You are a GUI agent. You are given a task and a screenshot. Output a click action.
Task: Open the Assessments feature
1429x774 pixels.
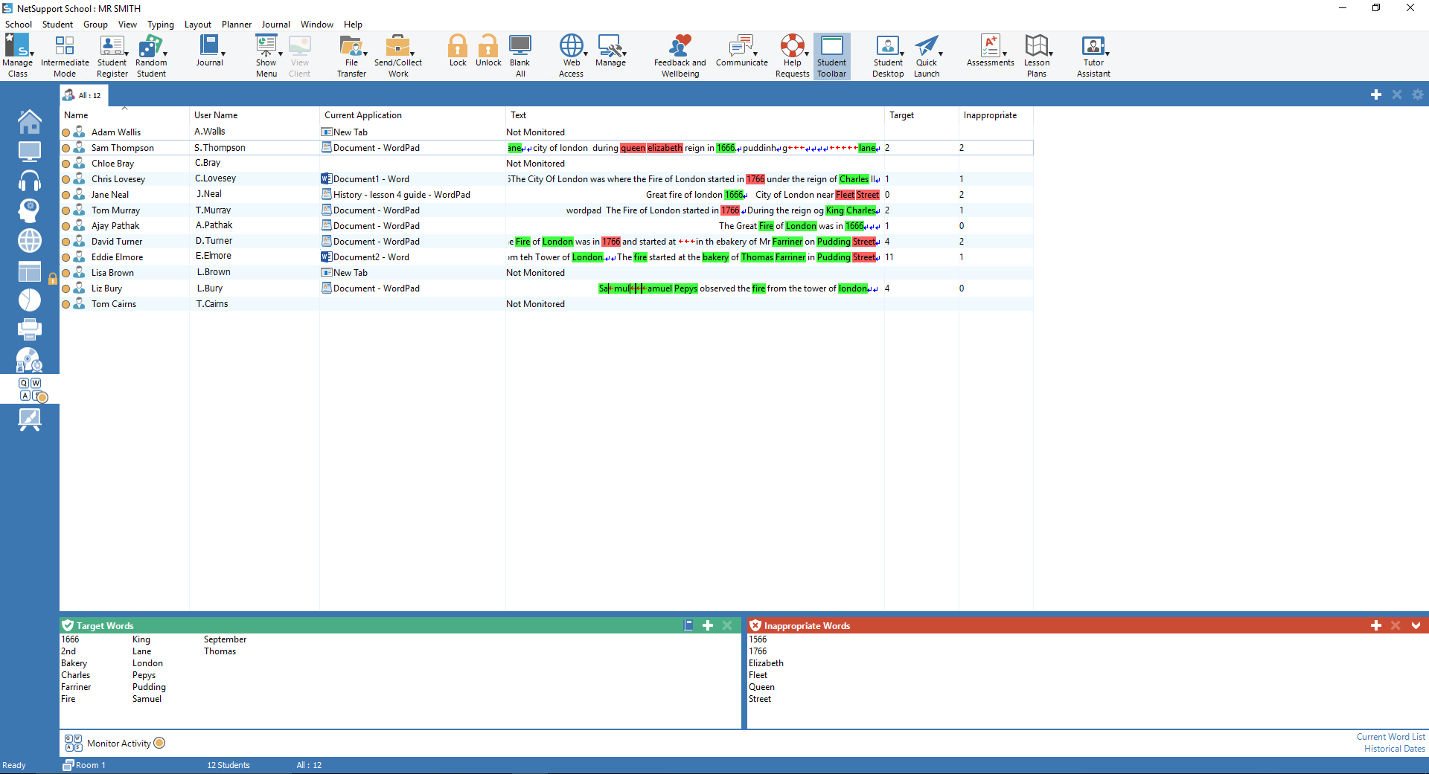click(x=990, y=54)
